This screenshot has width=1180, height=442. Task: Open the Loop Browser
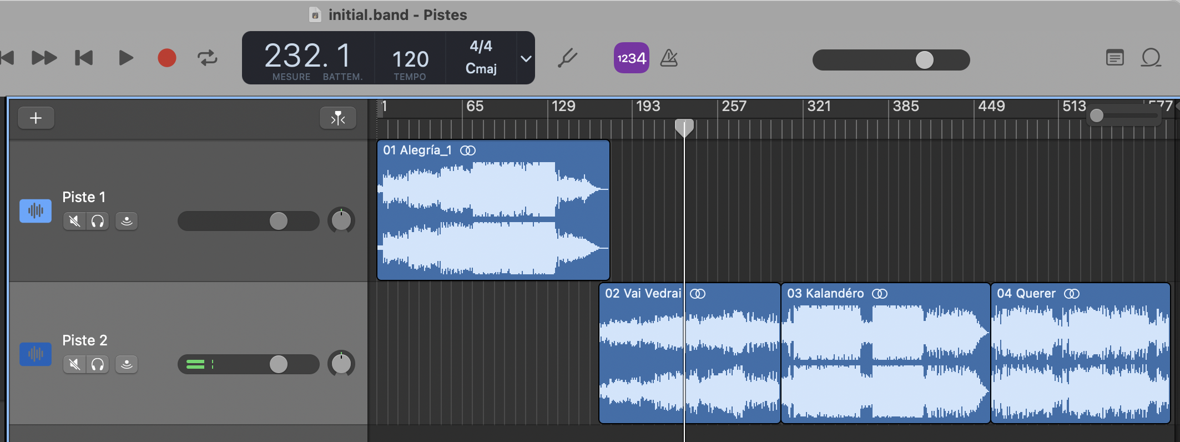[1151, 58]
